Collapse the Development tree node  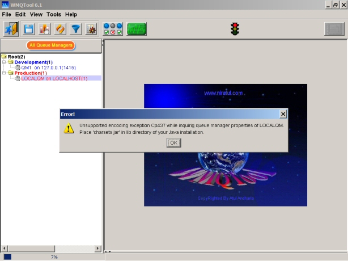tap(4, 62)
